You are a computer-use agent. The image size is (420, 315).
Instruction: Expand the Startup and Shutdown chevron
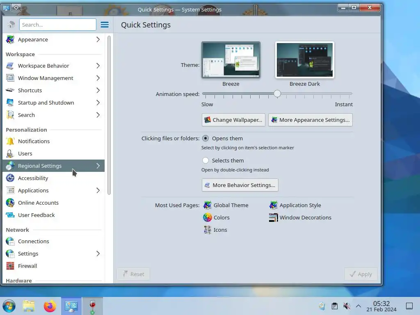[98, 103]
